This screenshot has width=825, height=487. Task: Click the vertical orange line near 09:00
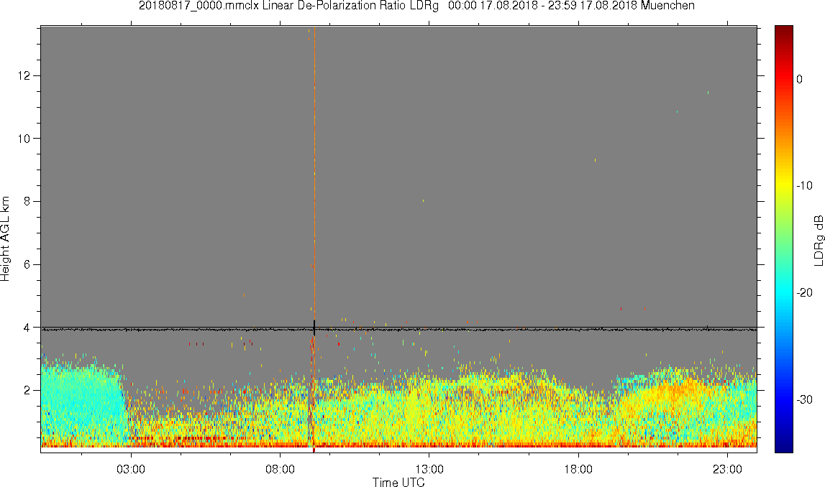[x=314, y=173]
